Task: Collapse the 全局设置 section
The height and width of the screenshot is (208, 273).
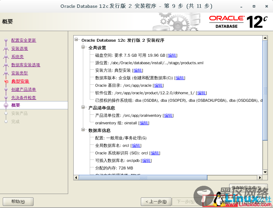Action: click(x=83, y=47)
